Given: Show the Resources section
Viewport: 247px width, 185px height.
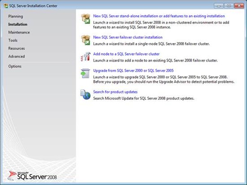Looking at the screenshot, I should [16, 48].
